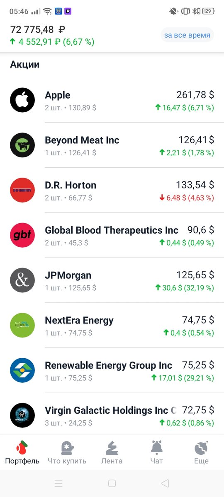Tap the Virgin Galactic logo icon
This screenshot has height=497, width=224.
click(22, 415)
